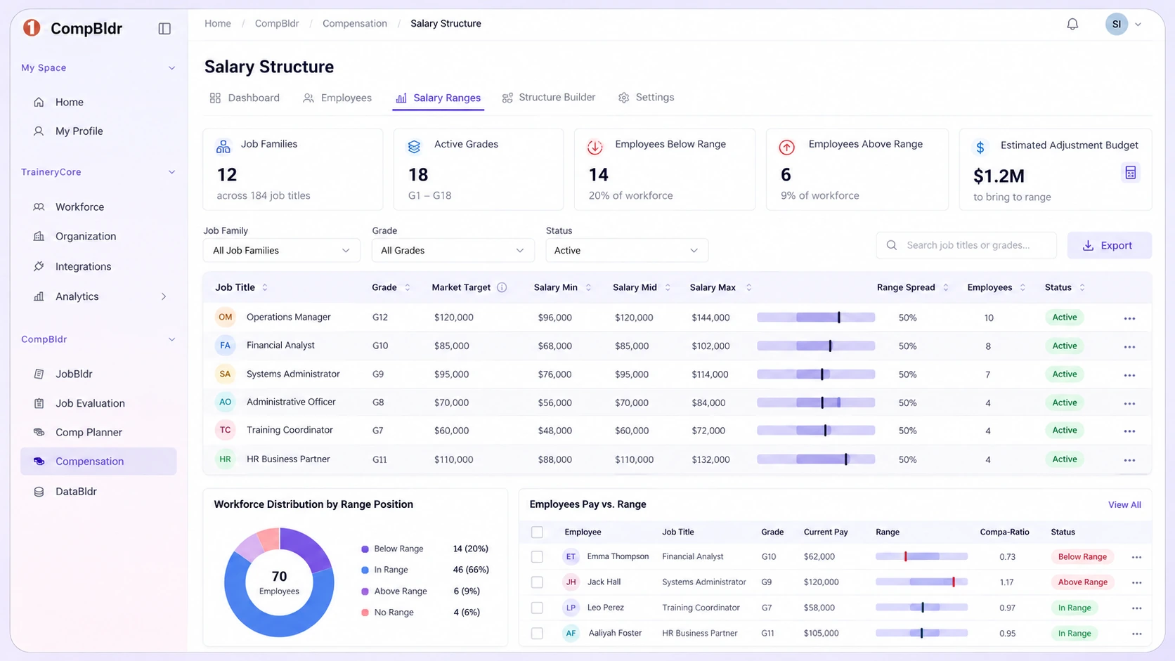Open the Status Active dropdown
Viewport: 1175px width, 661px height.
[626, 251]
